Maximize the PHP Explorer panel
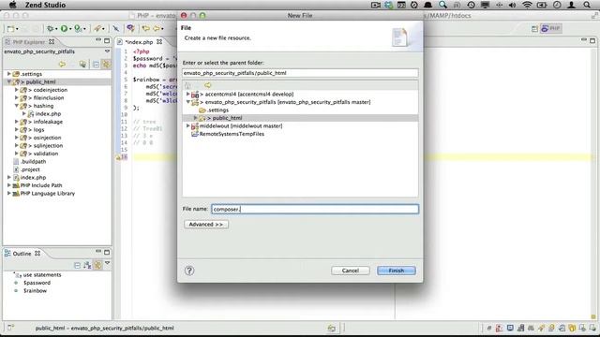Viewport: 600px width, 337px height. tap(107, 40)
